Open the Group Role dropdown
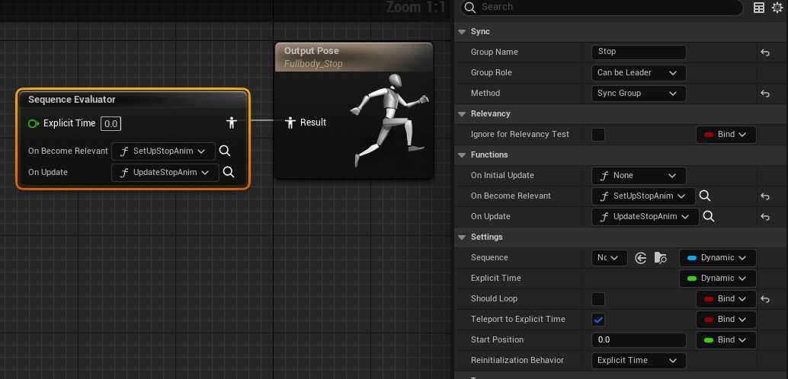Viewport: 788px width, 379px height. 639,73
